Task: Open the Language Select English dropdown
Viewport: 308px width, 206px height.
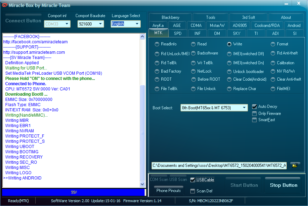Action: coord(125,24)
